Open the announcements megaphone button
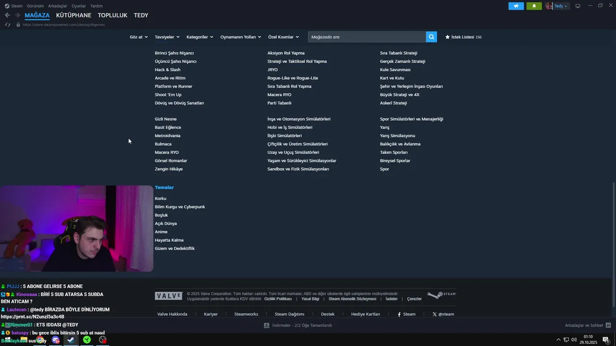This screenshot has height=346, width=616. point(516,6)
